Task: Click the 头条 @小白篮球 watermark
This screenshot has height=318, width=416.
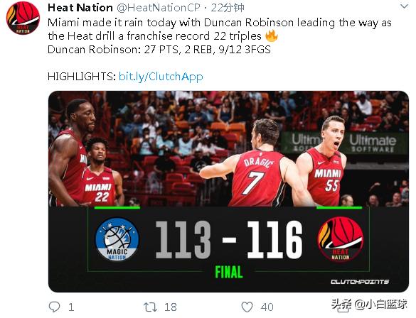Action: (369, 304)
